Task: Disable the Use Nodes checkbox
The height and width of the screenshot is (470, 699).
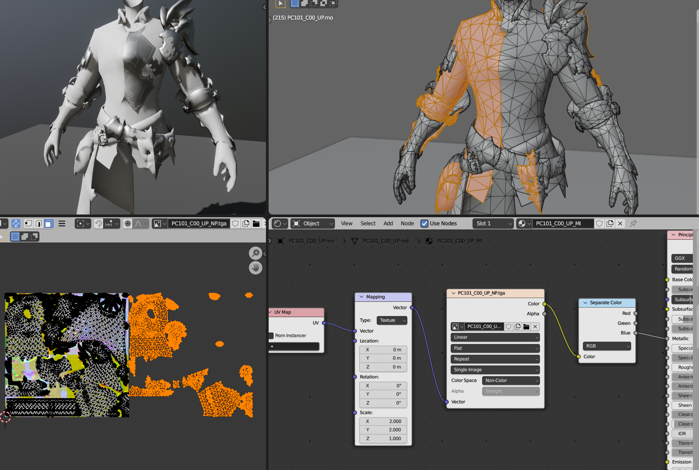Action: (424, 223)
